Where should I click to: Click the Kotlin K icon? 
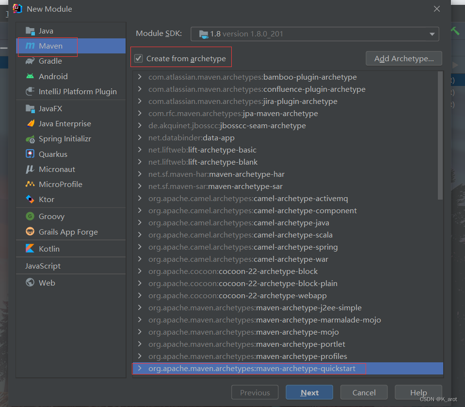point(30,248)
